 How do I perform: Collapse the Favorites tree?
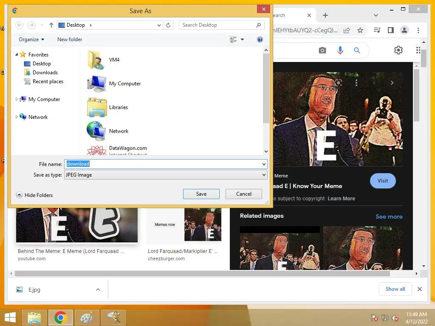(x=17, y=55)
